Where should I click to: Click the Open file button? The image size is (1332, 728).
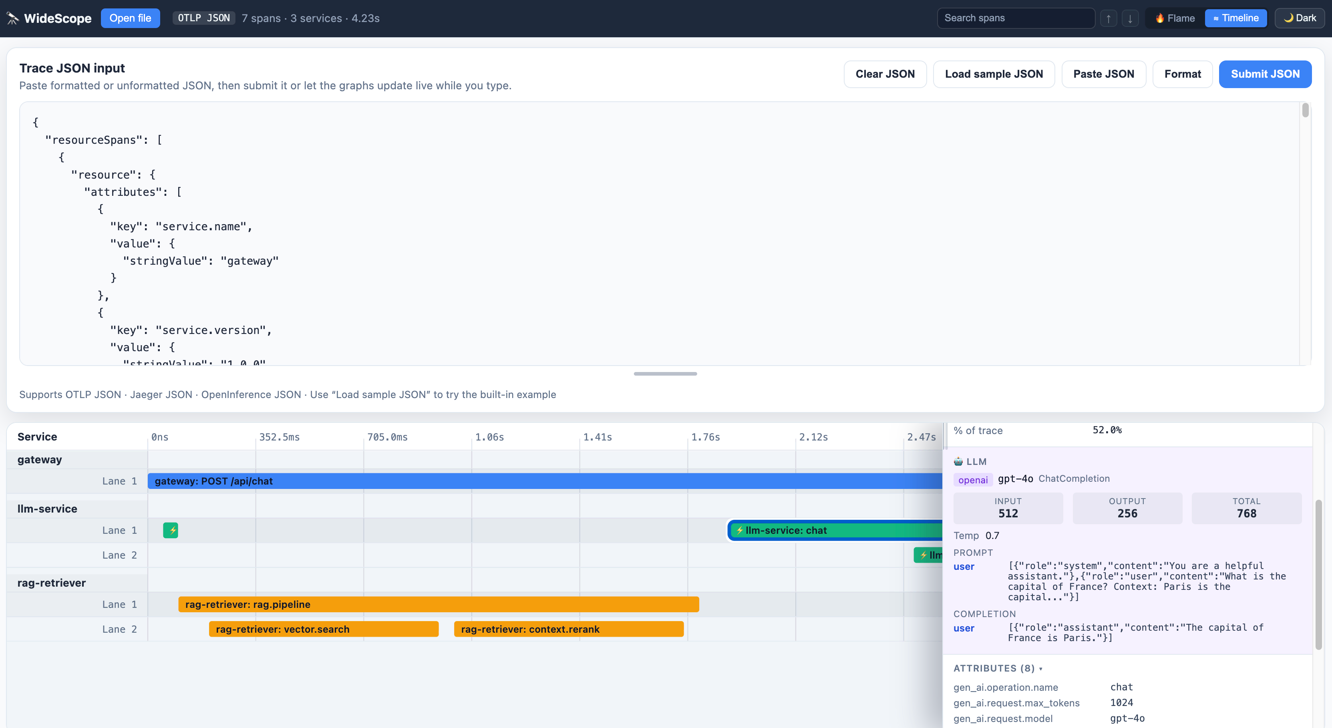tap(130, 18)
